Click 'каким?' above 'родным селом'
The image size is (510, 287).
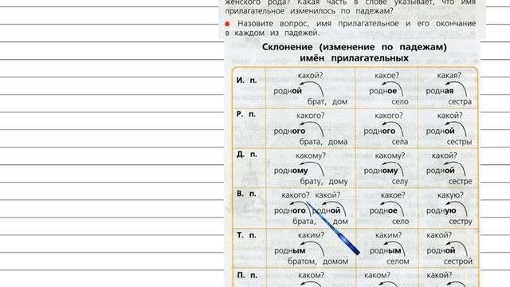[x=388, y=235]
